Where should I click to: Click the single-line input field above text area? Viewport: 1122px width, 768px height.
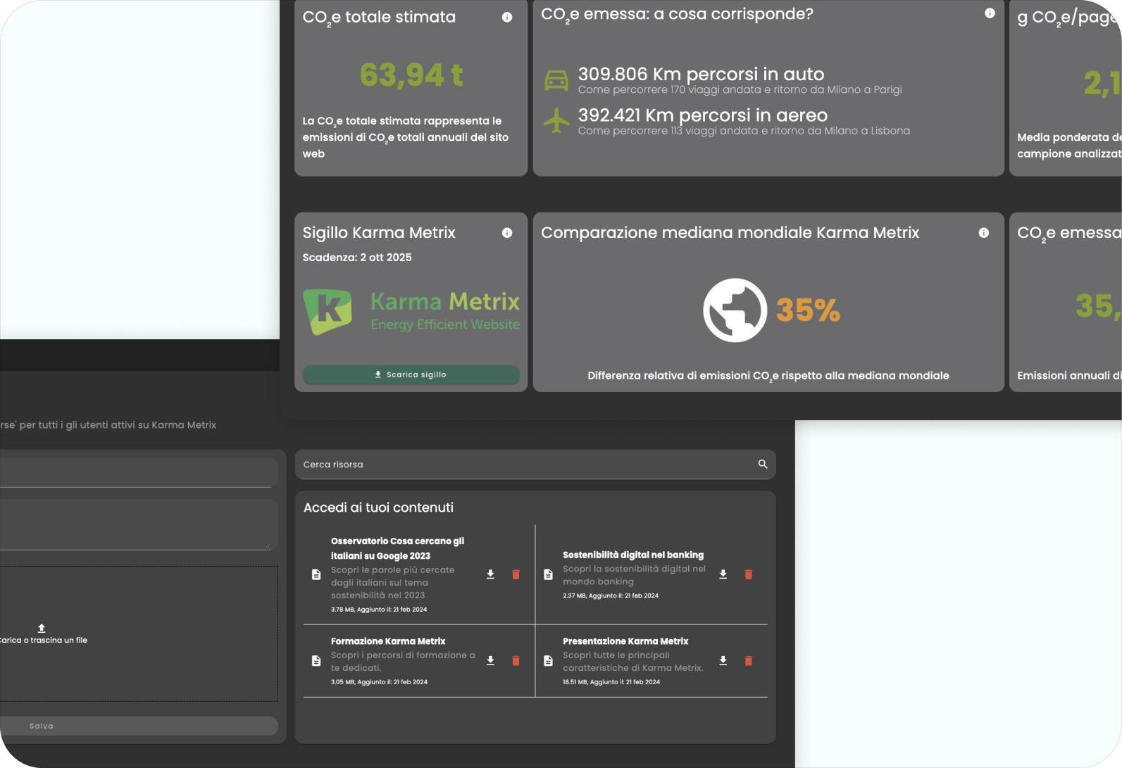tap(139, 472)
